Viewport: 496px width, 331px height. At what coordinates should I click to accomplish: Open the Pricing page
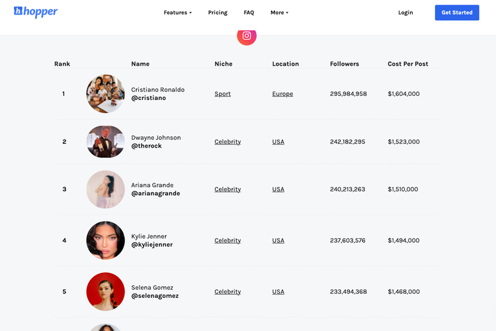218,13
